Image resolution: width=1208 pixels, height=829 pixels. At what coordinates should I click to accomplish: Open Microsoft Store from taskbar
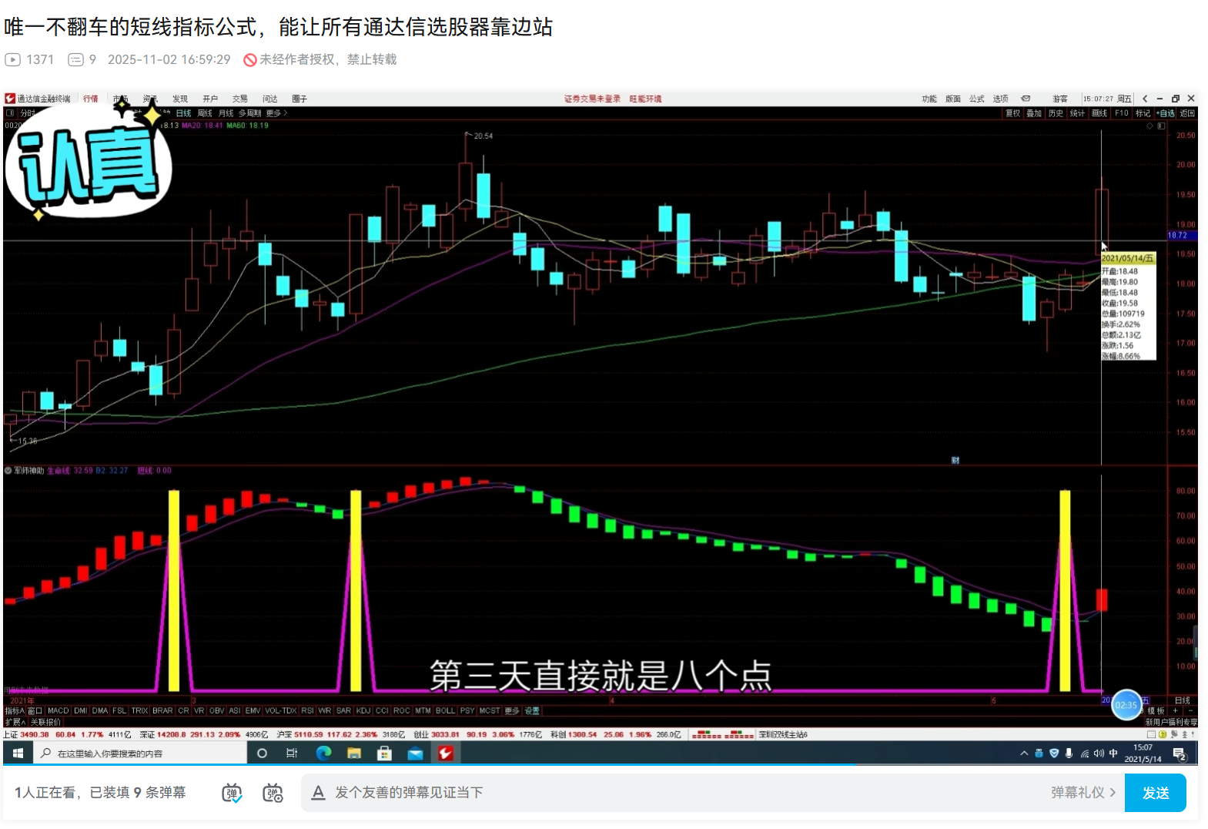pos(384,753)
